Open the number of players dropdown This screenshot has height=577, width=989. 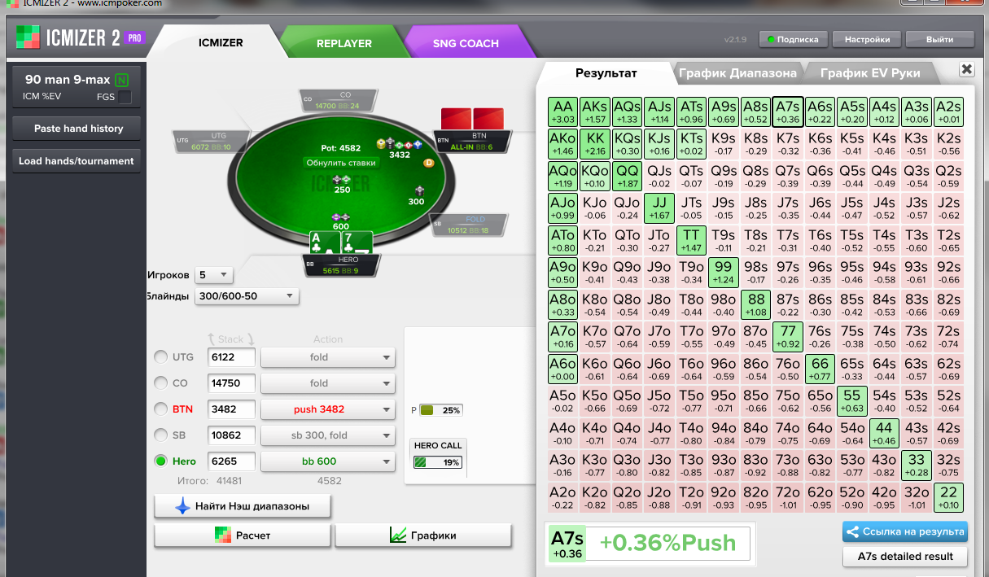214,274
